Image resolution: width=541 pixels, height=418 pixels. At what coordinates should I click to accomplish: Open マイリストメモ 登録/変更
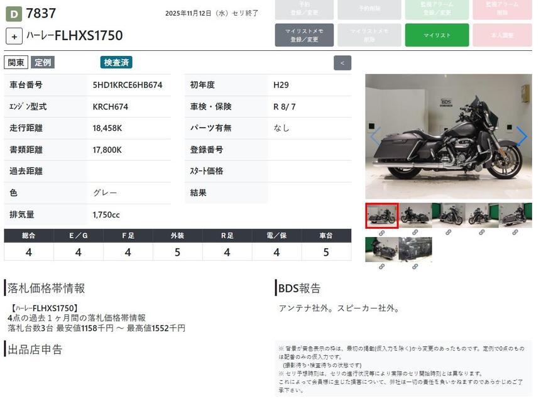click(304, 35)
